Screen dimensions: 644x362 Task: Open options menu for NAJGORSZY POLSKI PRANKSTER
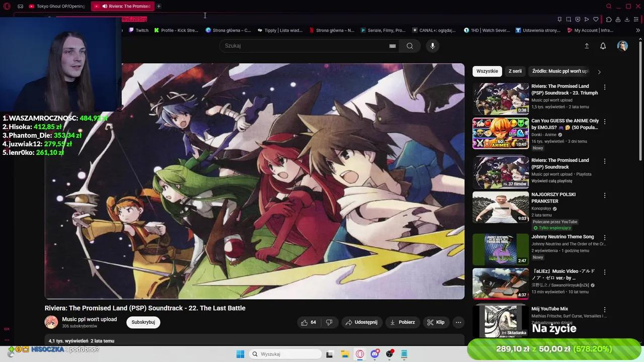point(605,195)
